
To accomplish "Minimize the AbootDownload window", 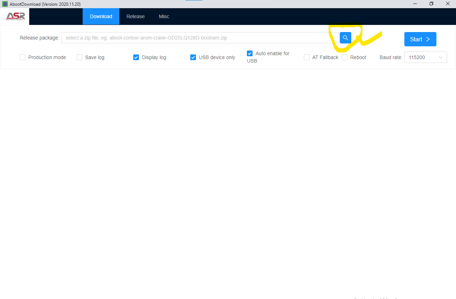I will (415, 4).
